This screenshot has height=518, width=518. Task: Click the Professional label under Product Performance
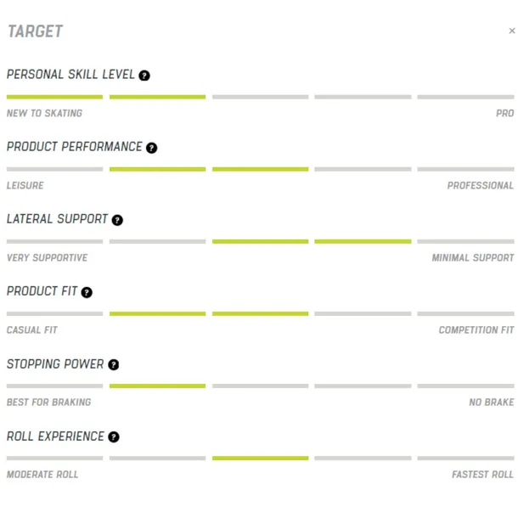[481, 185]
